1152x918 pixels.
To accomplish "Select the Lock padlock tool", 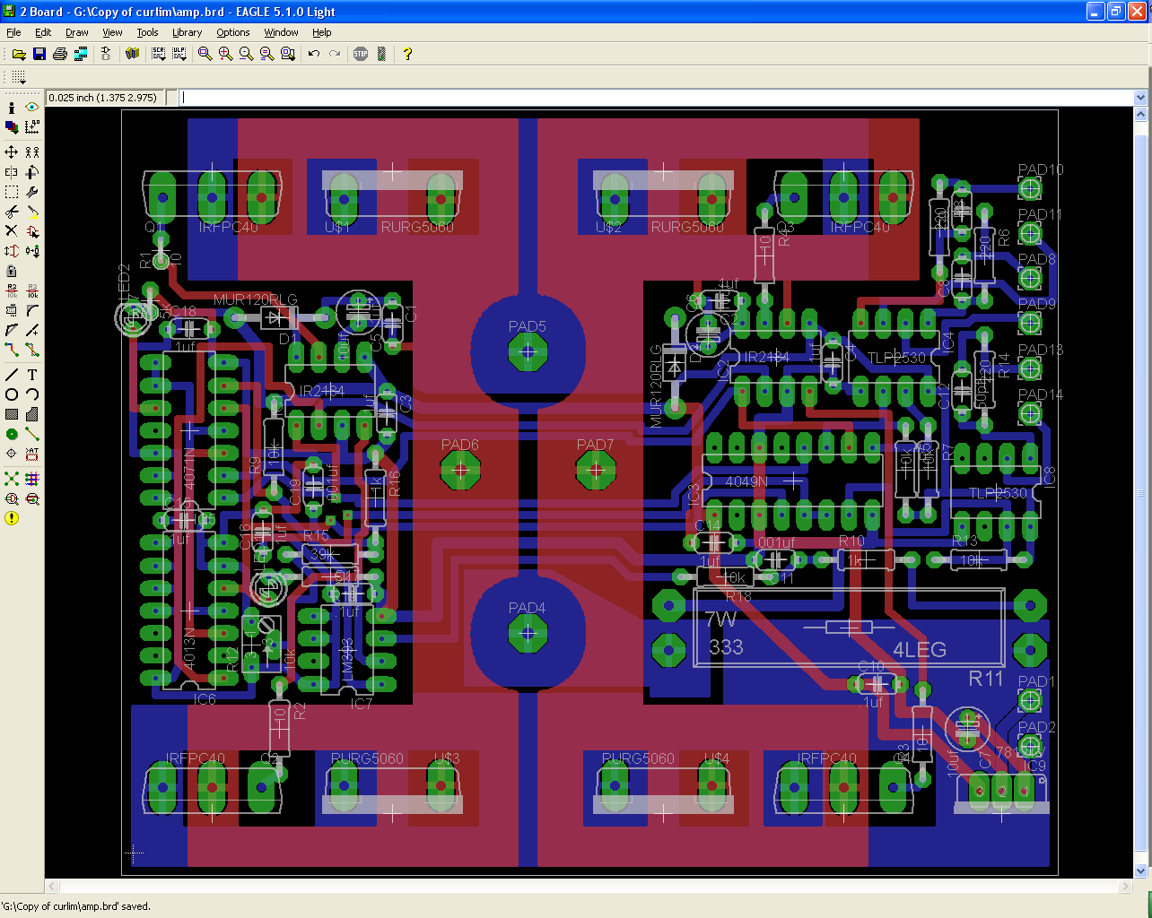I will click(12, 271).
